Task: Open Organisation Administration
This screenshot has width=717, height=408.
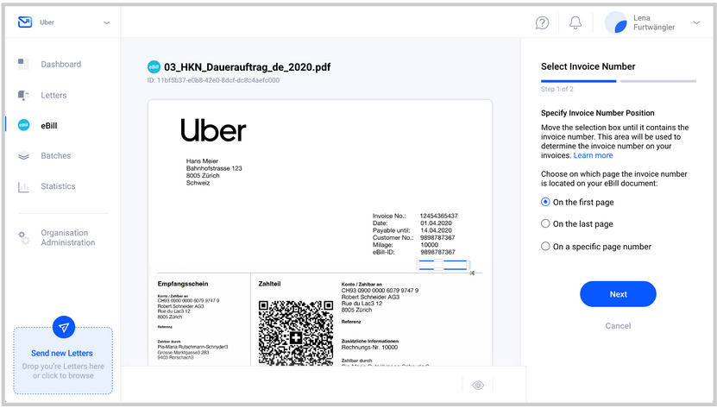Action: (x=68, y=237)
